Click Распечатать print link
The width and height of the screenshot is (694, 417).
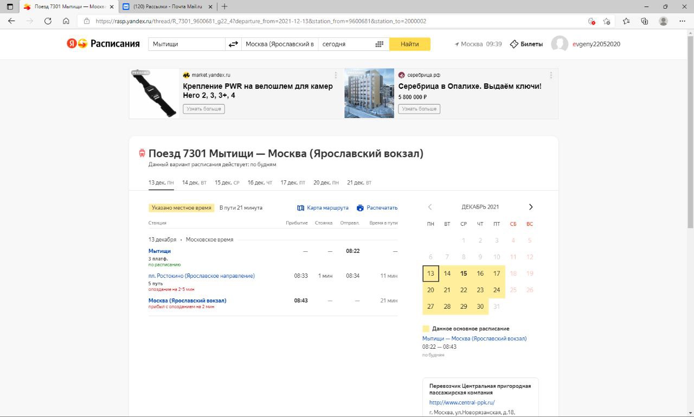click(x=377, y=208)
